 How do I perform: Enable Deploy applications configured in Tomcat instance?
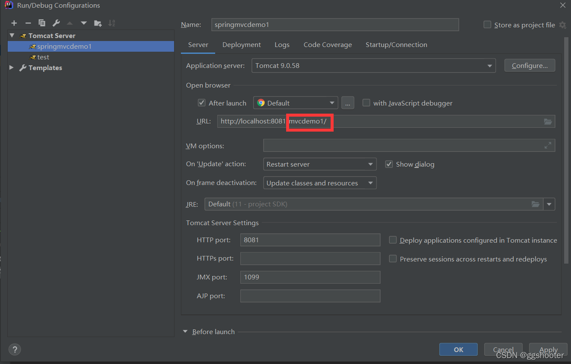pos(393,240)
